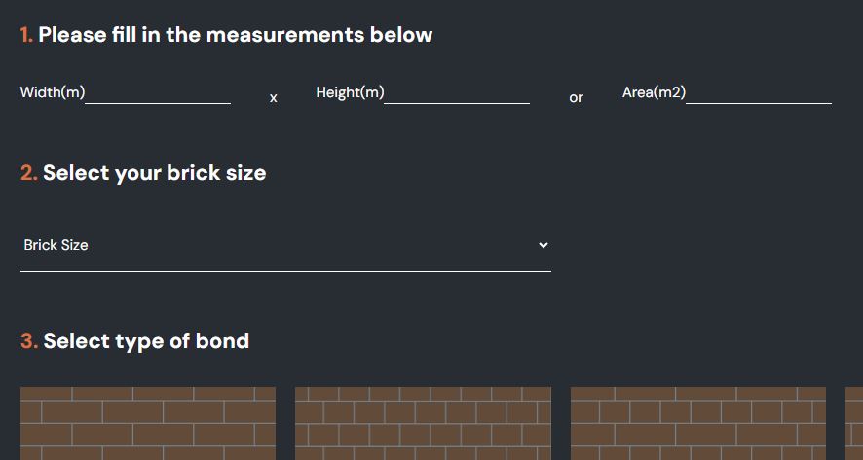Click the Width(m) input field

[x=158, y=93]
